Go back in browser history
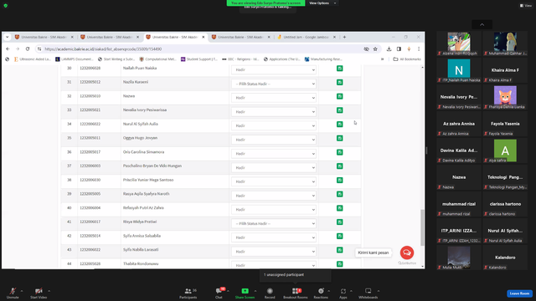The height and width of the screenshot is (301, 536). (x=8, y=49)
